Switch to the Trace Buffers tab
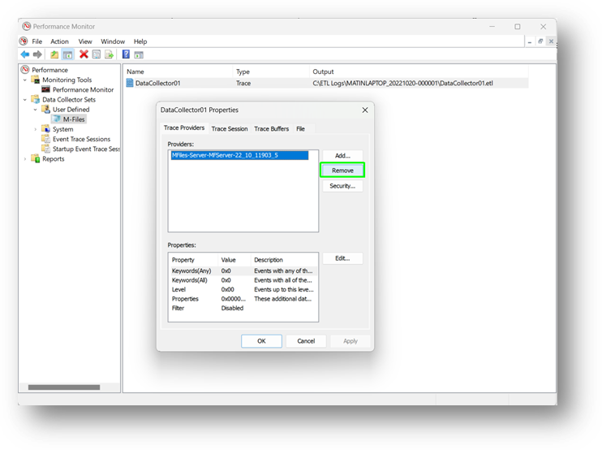Screen dimensions: 602x450 point(271,128)
